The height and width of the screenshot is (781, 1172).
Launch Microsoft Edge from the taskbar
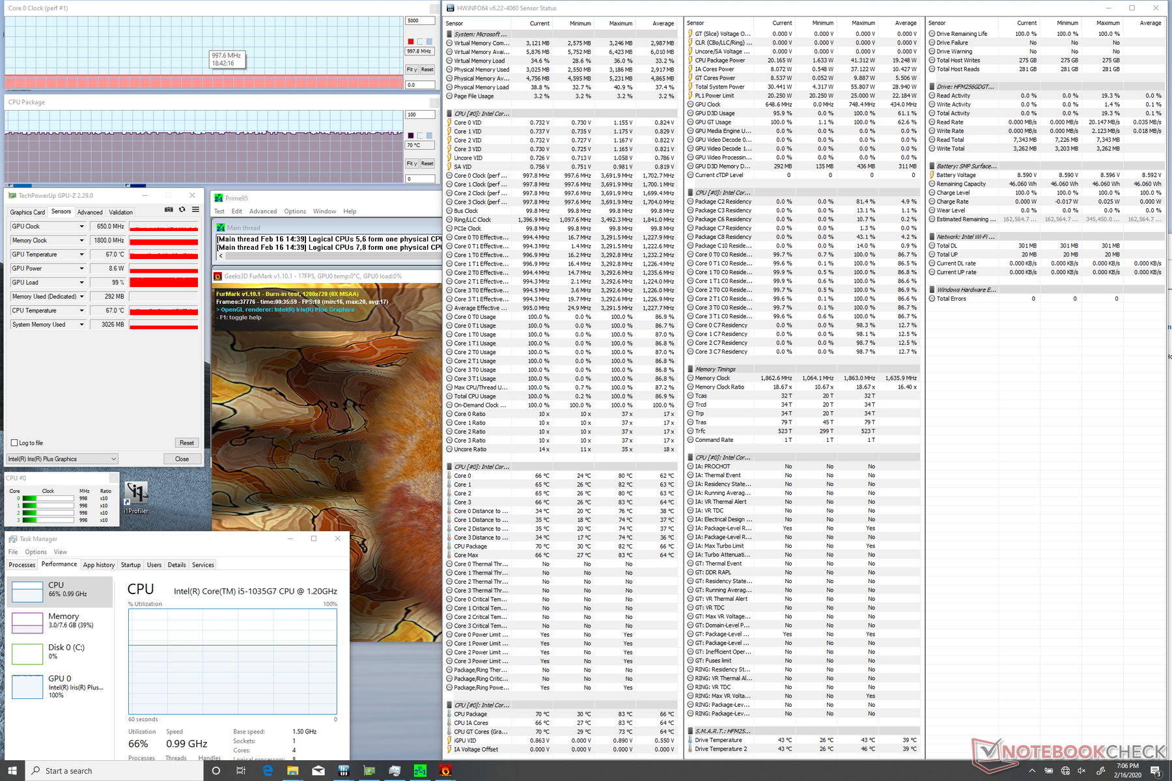(x=268, y=771)
